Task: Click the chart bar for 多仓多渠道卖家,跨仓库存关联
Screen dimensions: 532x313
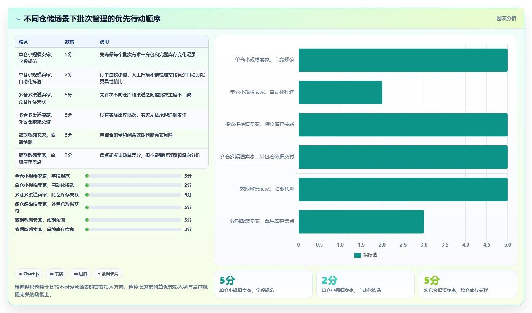Action: (x=403, y=125)
